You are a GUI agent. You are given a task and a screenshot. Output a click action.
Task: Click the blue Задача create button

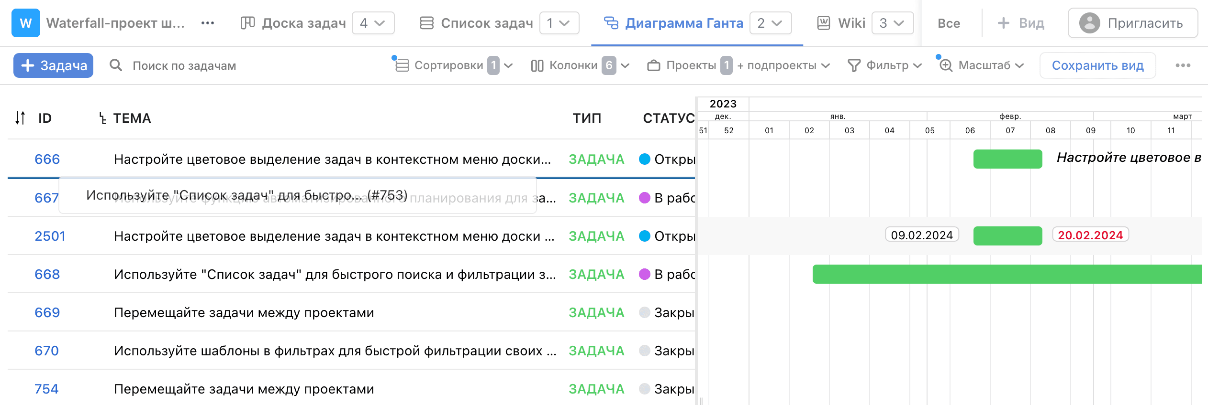click(53, 65)
